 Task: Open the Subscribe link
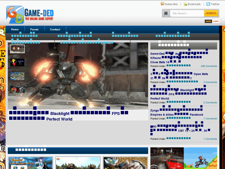[171, 4]
